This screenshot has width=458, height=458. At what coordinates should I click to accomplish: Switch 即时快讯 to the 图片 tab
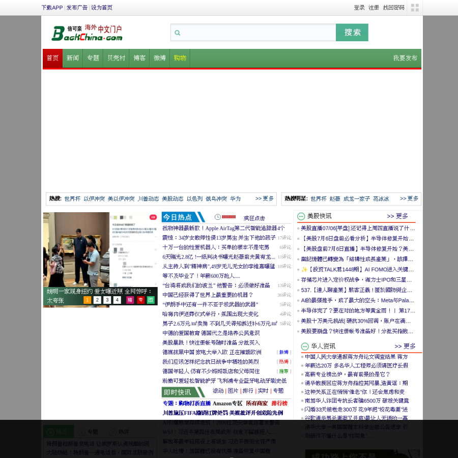pyautogui.click(x=233, y=391)
